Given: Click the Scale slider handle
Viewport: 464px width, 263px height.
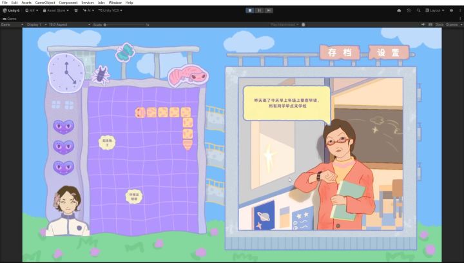Looking at the screenshot, I should pyautogui.click(x=105, y=24).
